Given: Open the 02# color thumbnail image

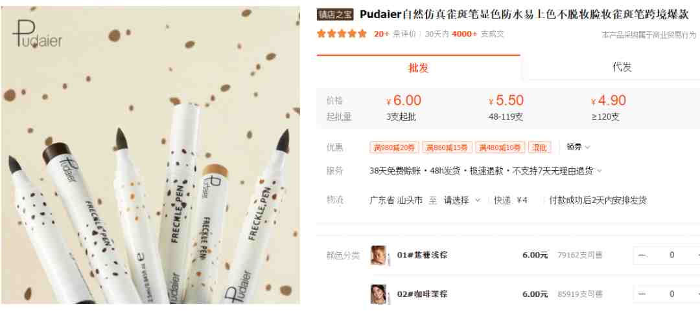Looking at the screenshot, I should (378, 294).
